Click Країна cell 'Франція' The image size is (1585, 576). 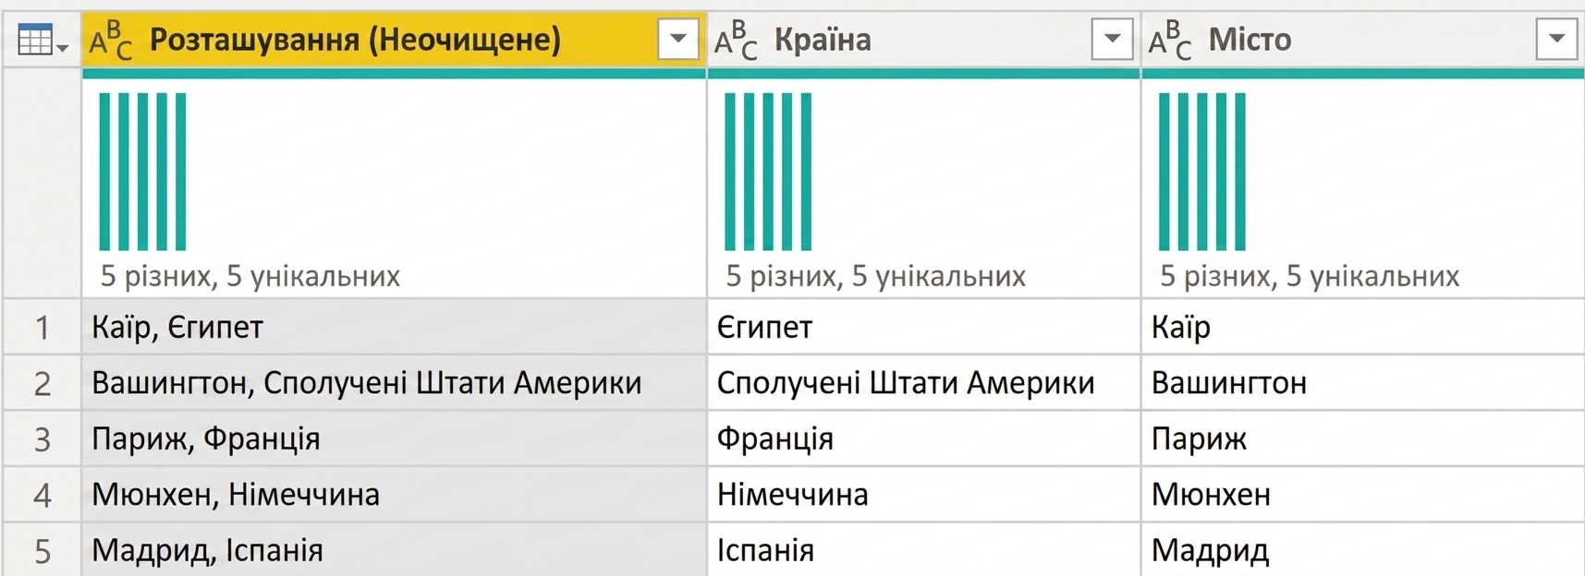click(924, 439)
